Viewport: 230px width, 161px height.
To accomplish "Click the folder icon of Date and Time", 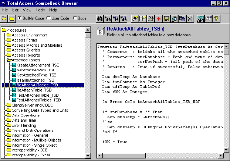I will tap(9, 120).
